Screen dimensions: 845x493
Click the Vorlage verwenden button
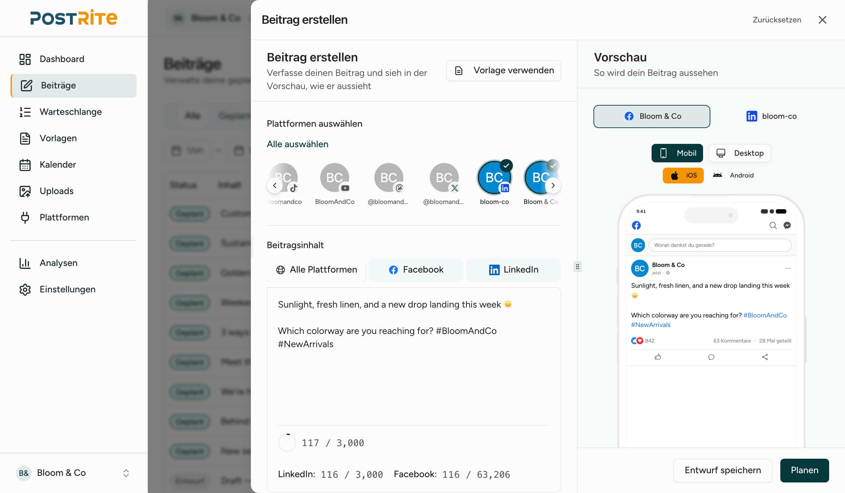[x=503, y=70]
